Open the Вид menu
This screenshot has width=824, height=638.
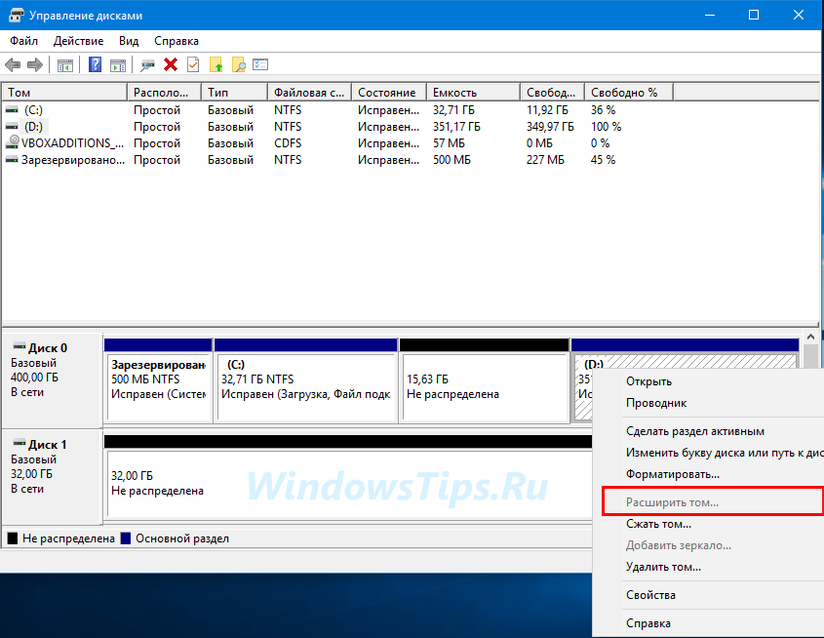click(x=129, y=41)
